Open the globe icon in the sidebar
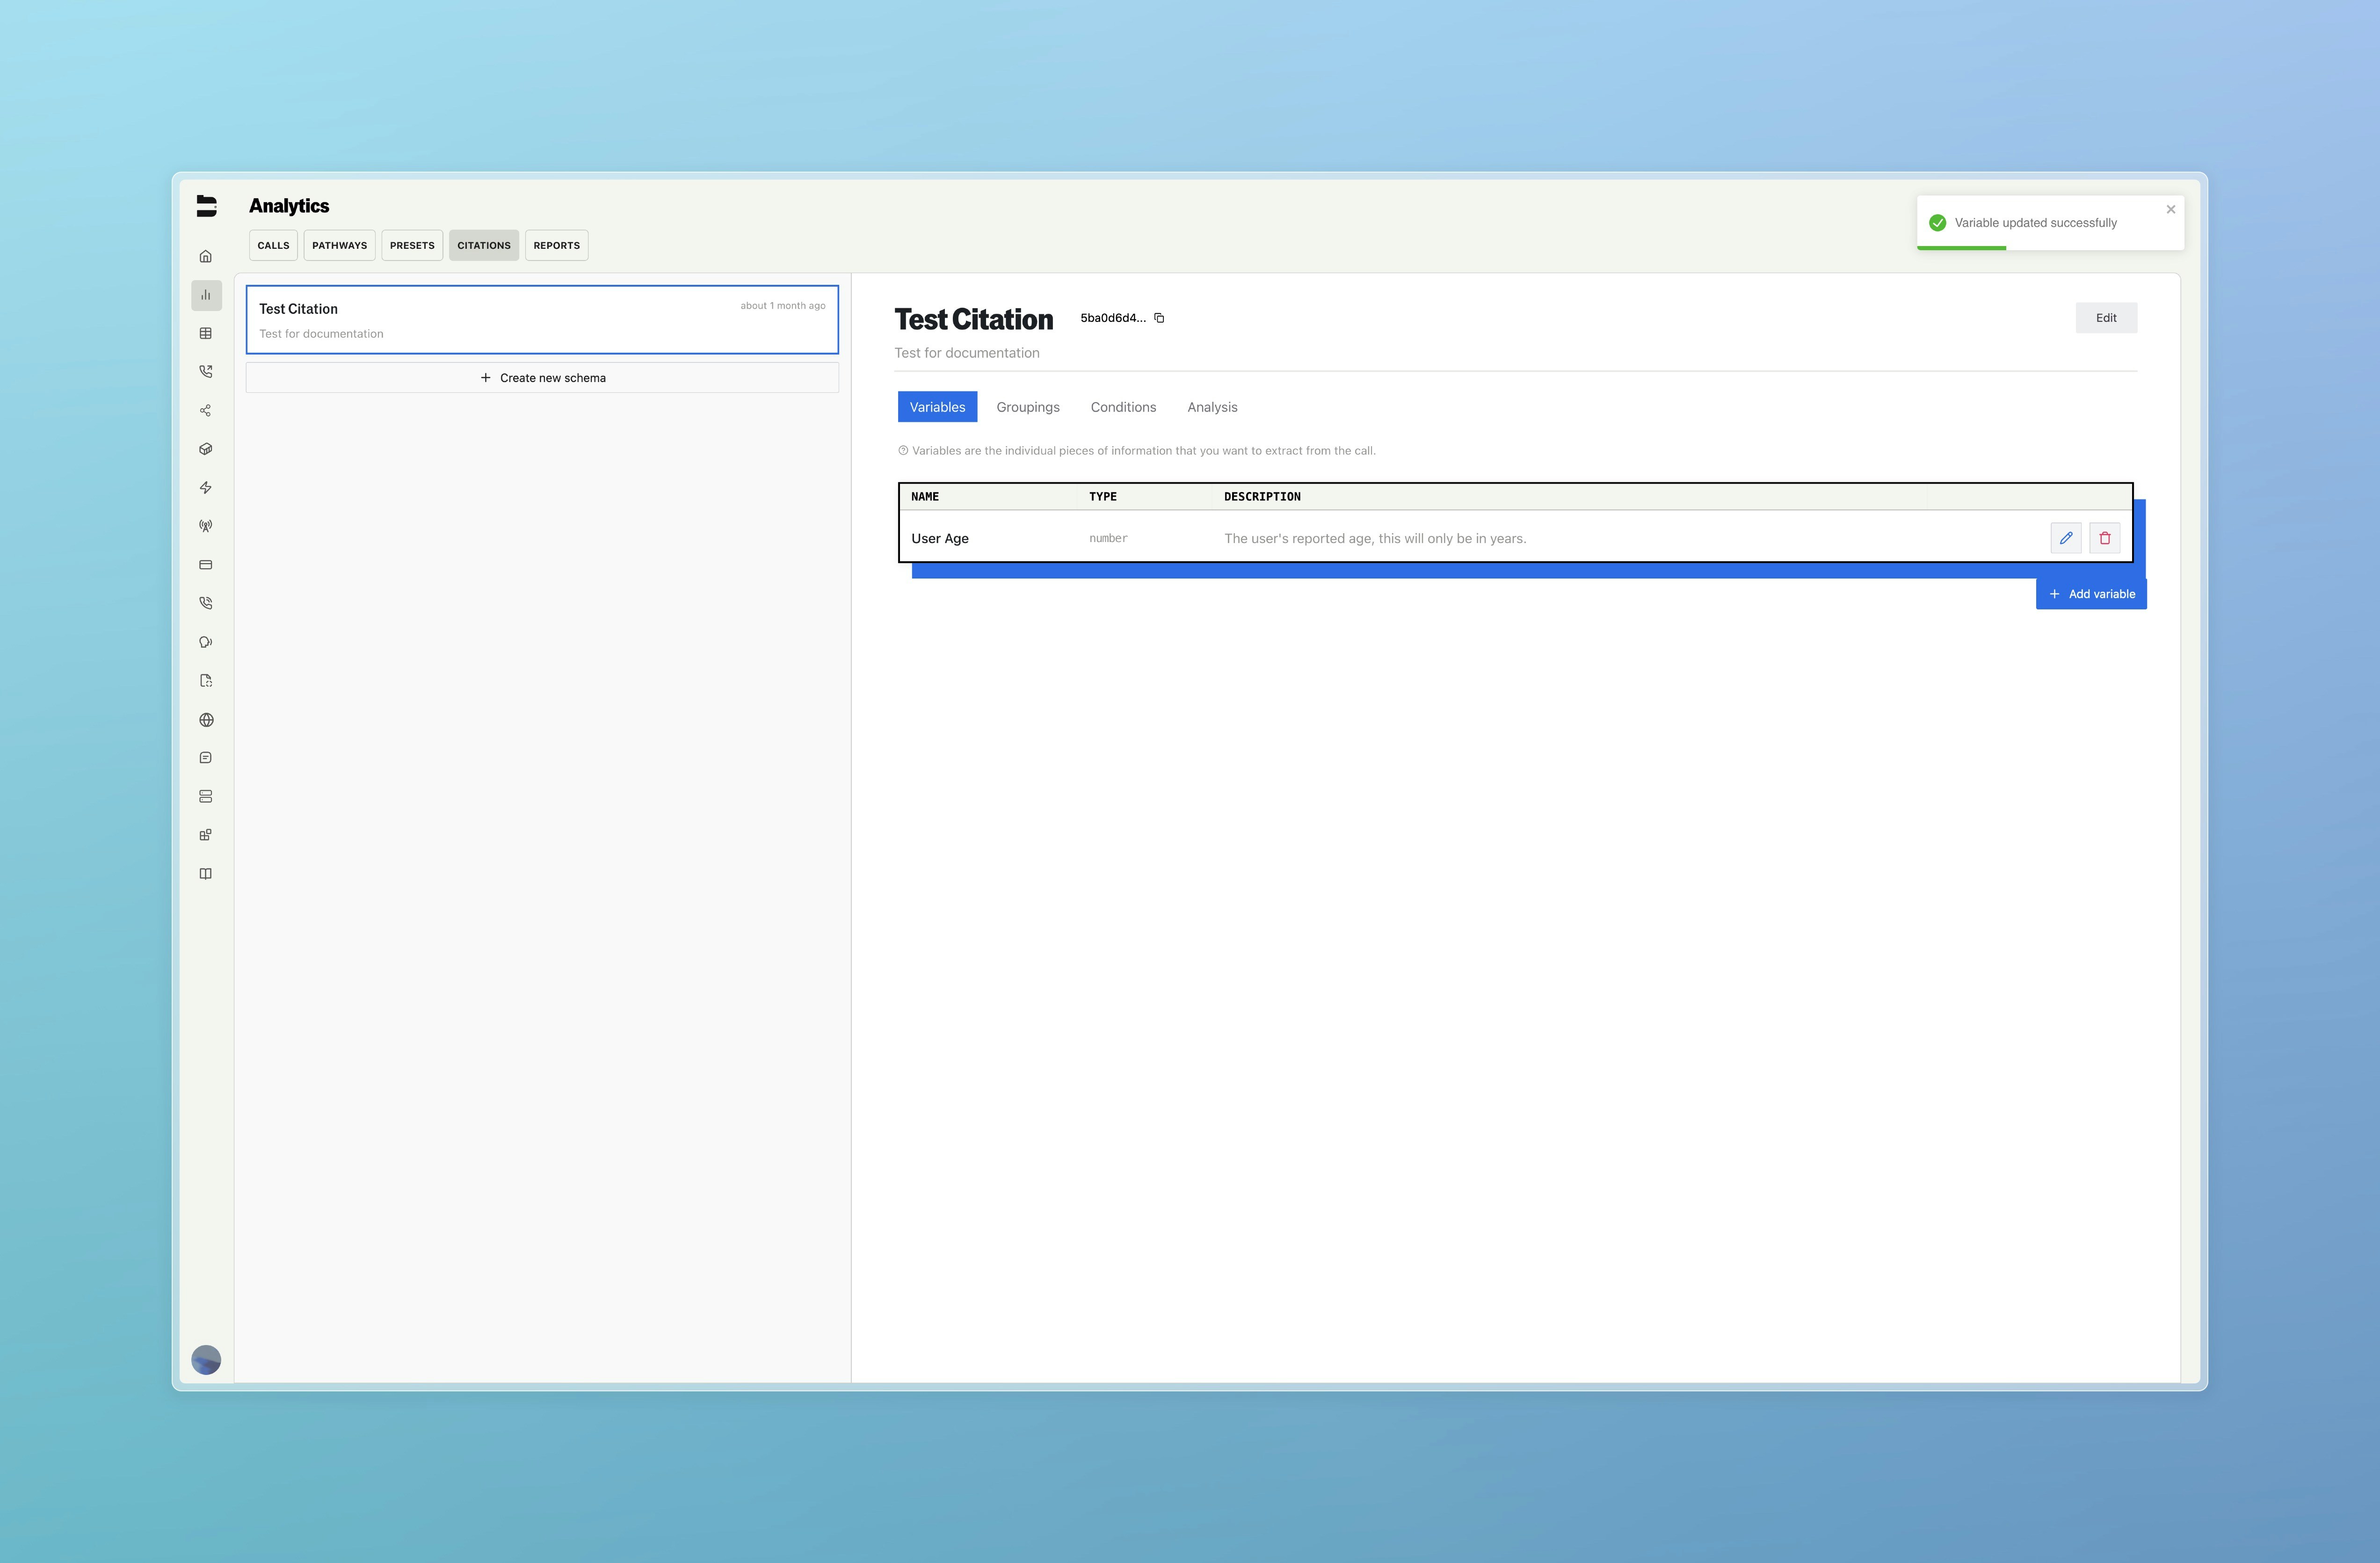This screenshot has height=1563, width=2380. (206, 720)
